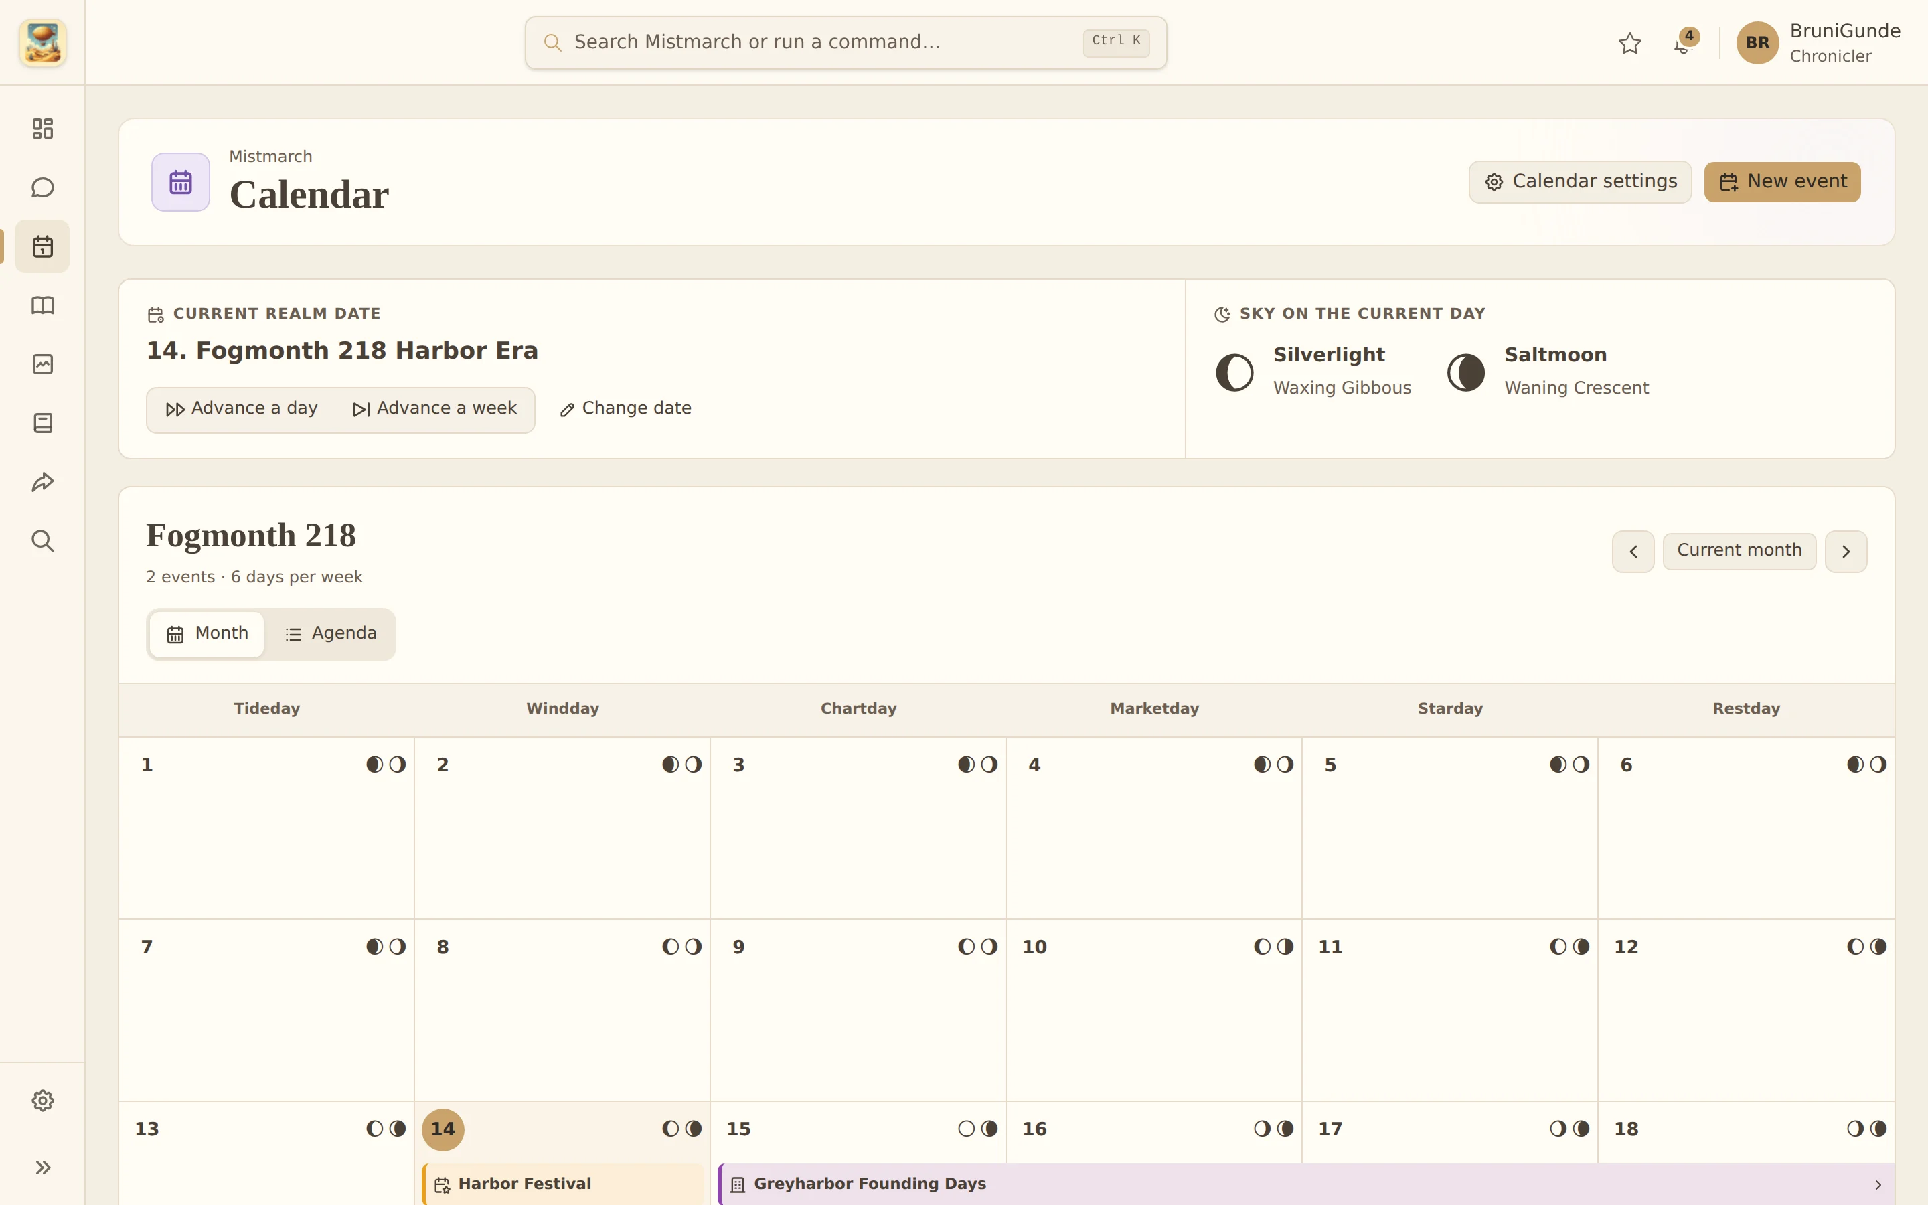Click the share arrow icon in sidebar

42,482
